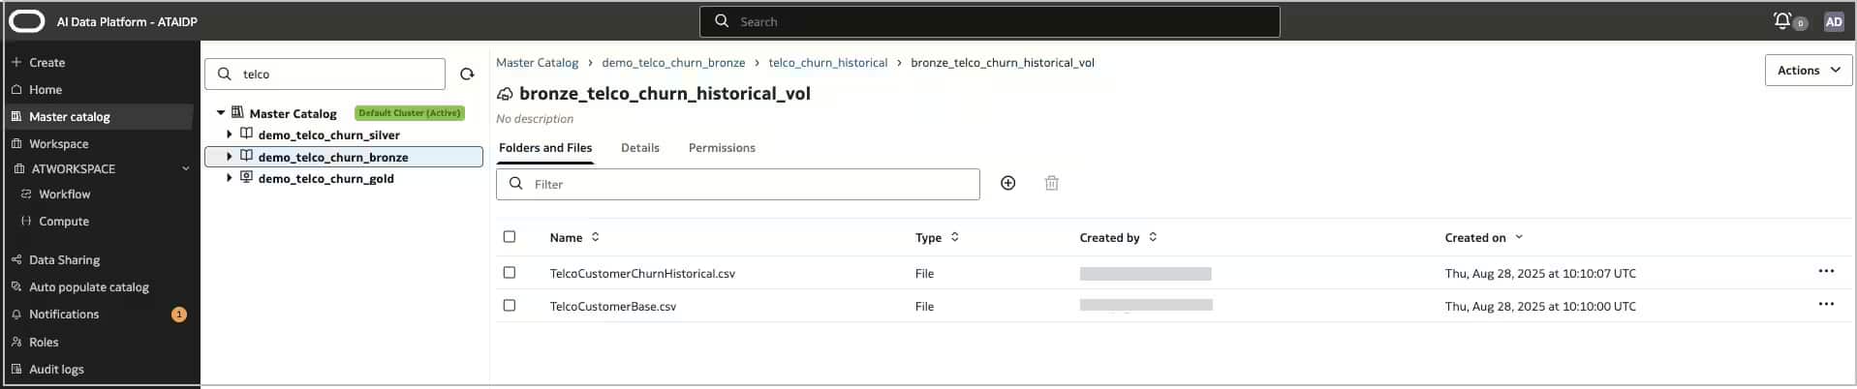Click TelcoCustomerBase.csv file name
Screen dimensions: 1857x389
[x=613, y=306]
